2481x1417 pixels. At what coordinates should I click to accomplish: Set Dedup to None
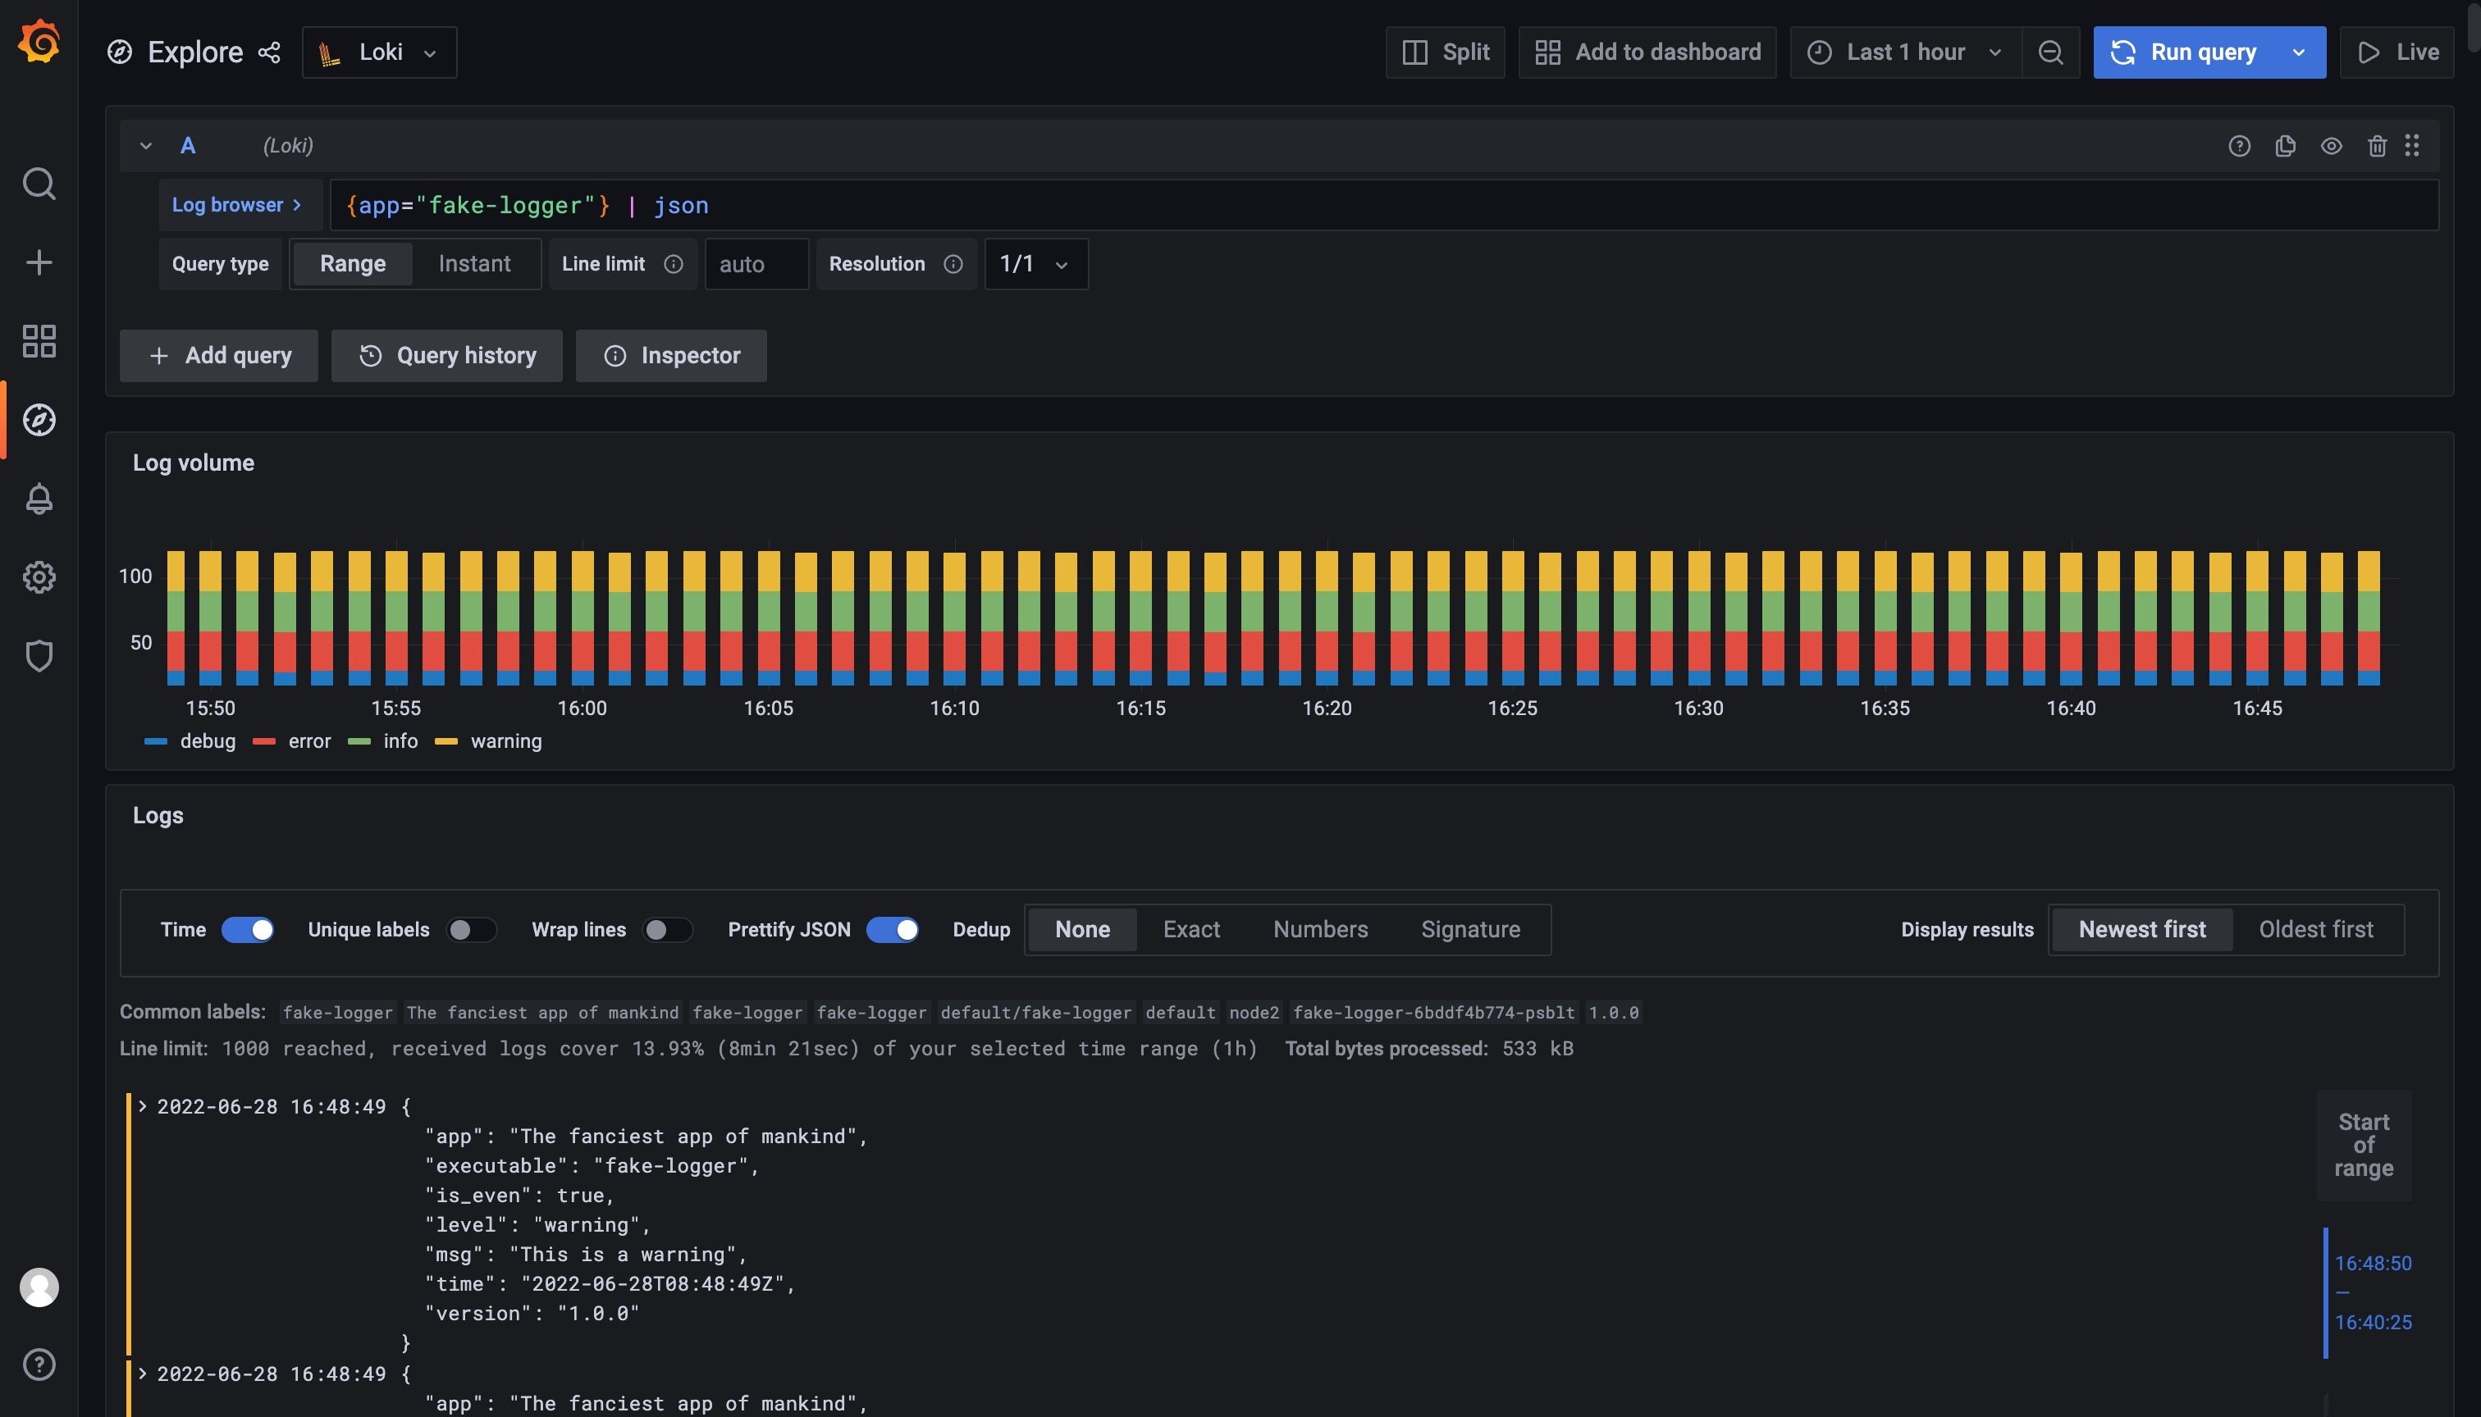(x=1082, y=929)
